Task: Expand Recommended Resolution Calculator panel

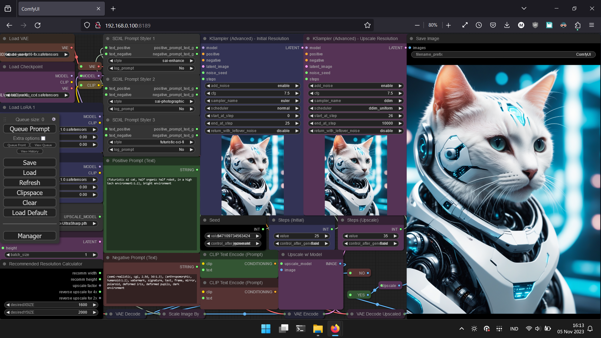Action: click(4, 264)
